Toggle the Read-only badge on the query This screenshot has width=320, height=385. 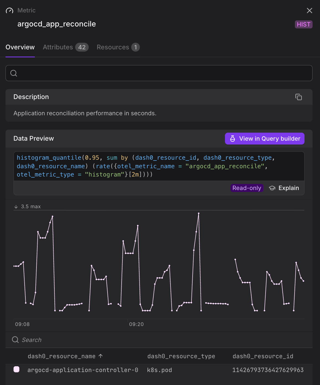(246, 188)
